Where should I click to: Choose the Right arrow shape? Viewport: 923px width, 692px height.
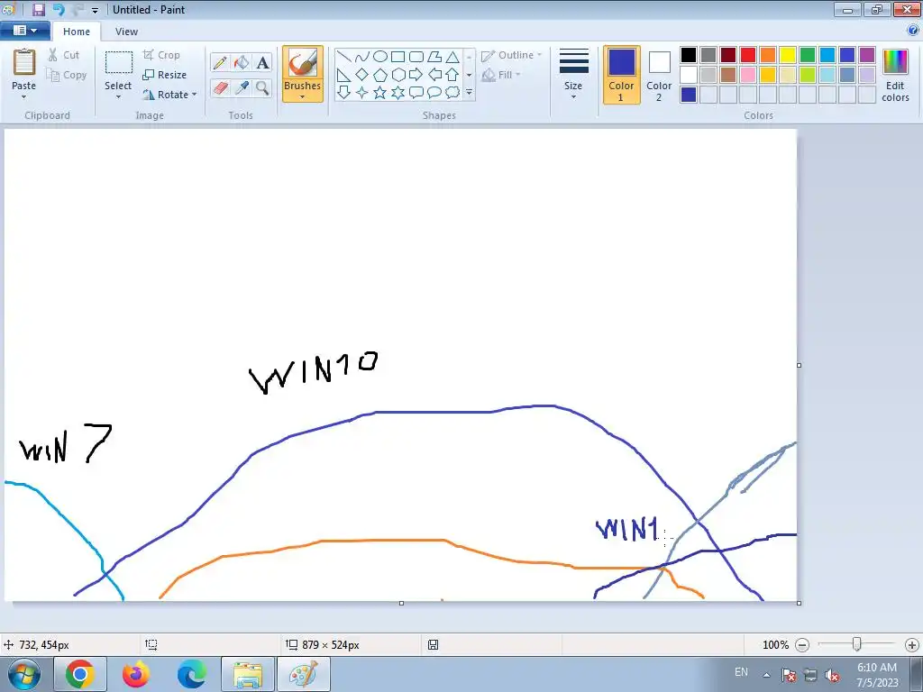point(416,75)
